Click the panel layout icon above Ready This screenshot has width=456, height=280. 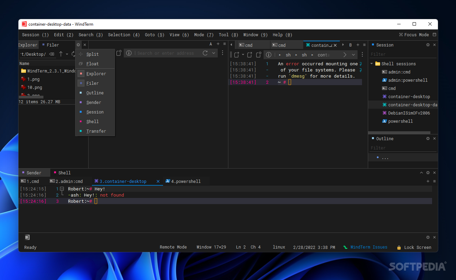point(27,237)
